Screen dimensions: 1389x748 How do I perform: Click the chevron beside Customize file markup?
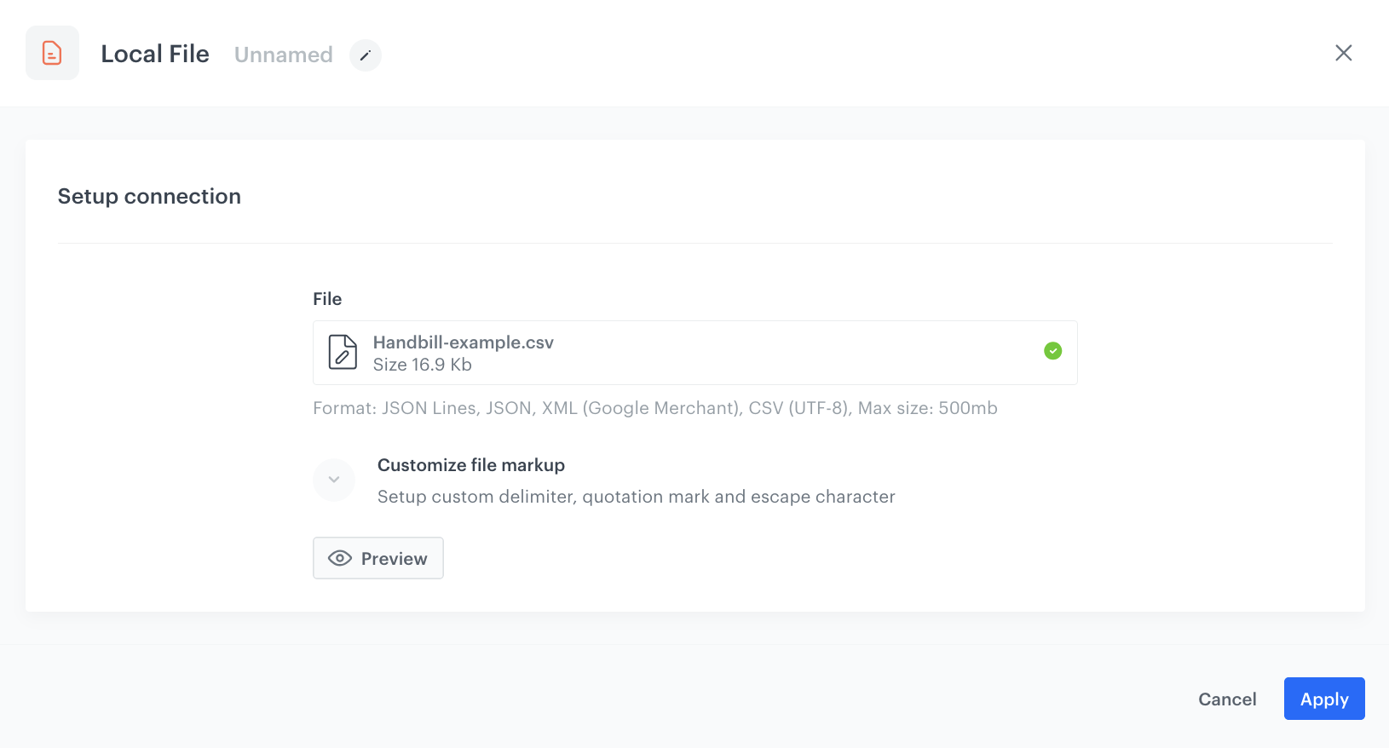333,480
